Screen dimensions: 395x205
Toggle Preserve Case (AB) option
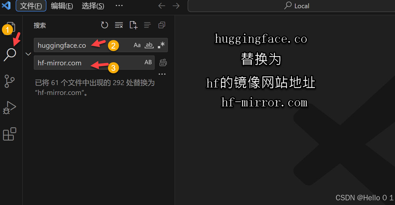(148, 62)
